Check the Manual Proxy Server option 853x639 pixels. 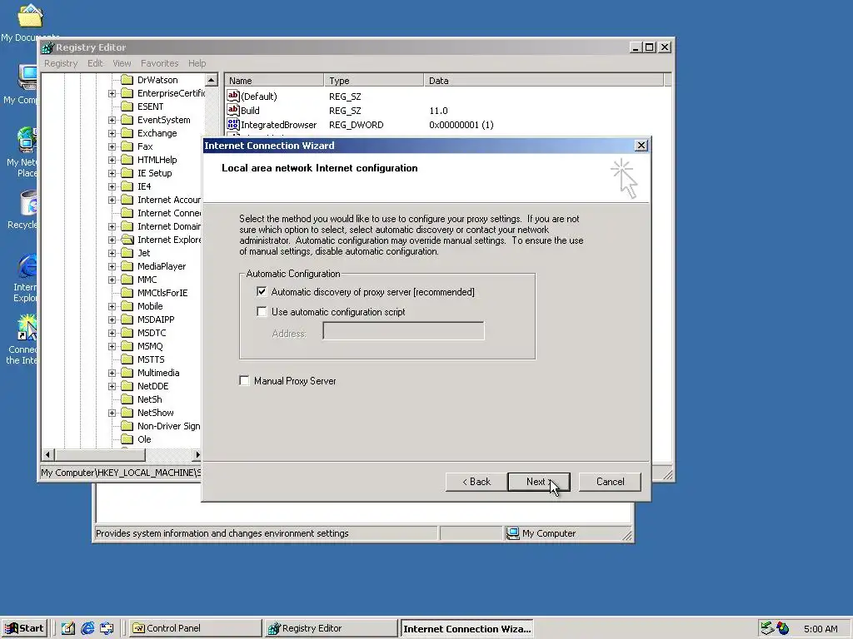click(244, 381)
